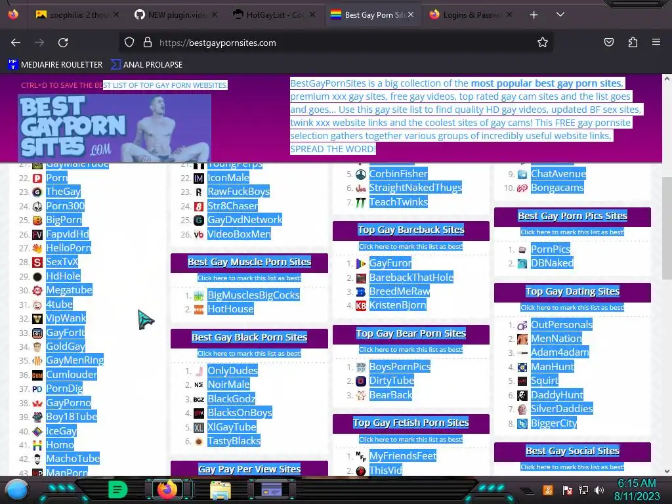
Task: Click the page vertical scrollbar thumb
Action: click(667, 228)
